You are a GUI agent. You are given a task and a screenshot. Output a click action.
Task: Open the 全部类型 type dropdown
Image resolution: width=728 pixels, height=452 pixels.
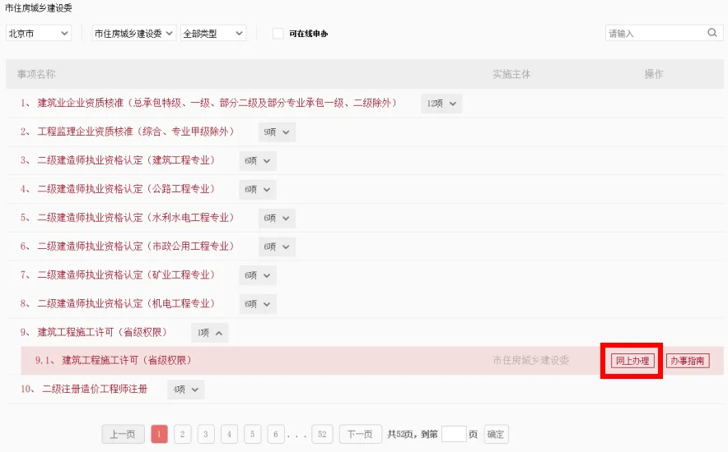click(x=213, y=34)
